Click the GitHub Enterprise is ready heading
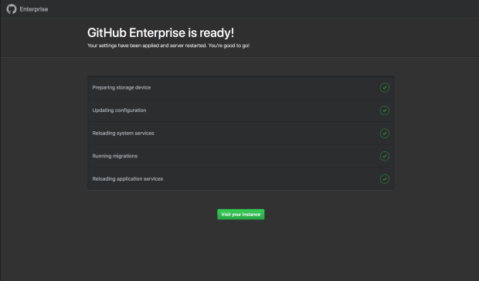 point(161,33)
